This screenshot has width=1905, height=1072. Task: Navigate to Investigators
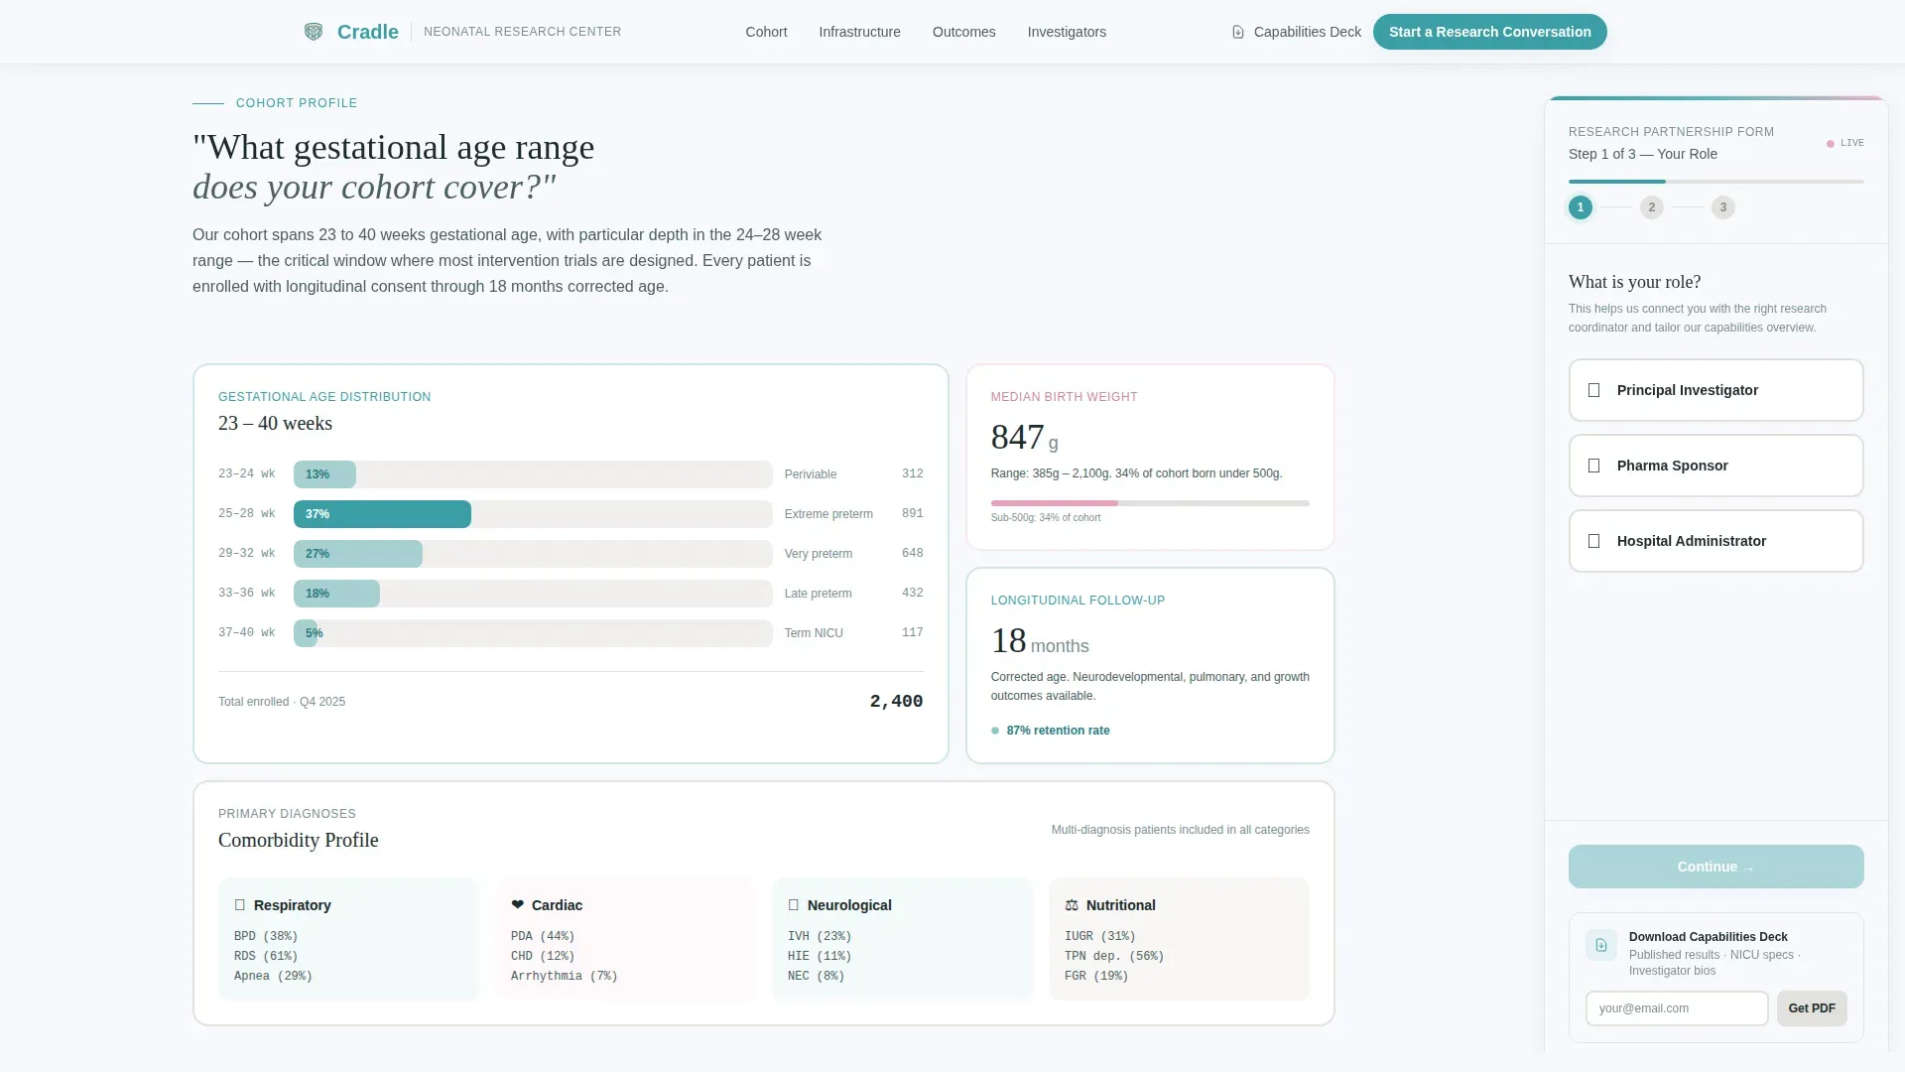(1067, 32)
